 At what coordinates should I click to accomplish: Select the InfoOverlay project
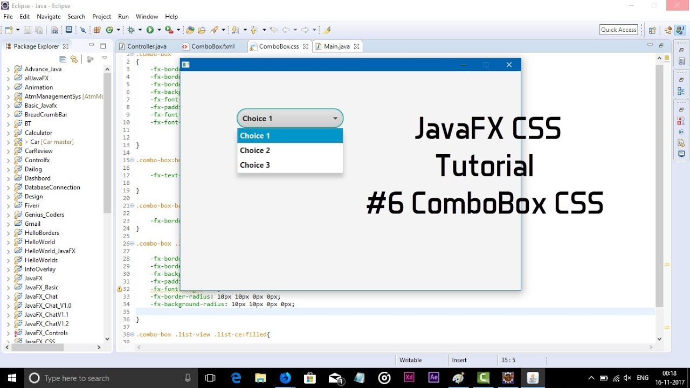click(40, 269)
